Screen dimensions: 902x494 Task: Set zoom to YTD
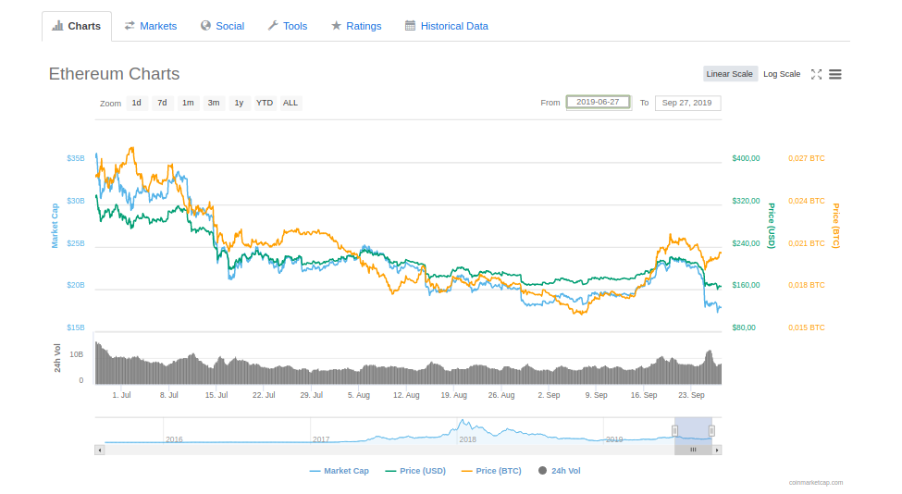pos(265,103)
